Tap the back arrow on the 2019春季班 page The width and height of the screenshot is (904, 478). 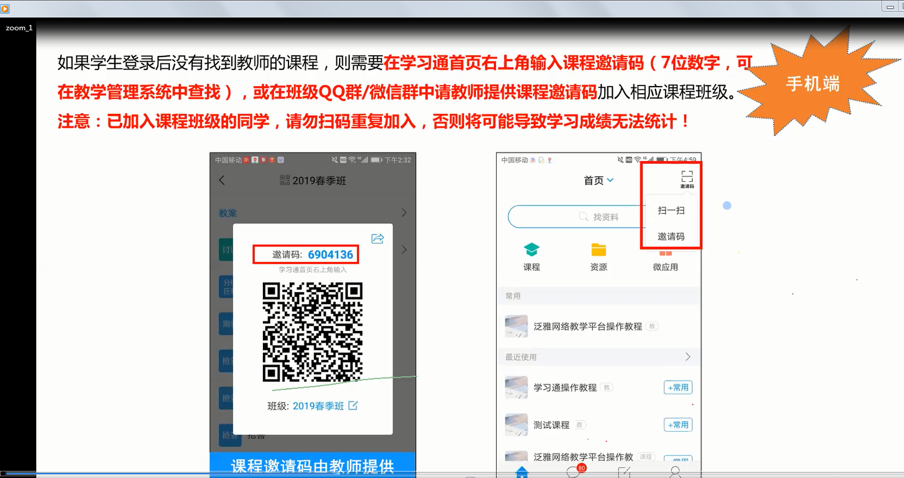222,181
